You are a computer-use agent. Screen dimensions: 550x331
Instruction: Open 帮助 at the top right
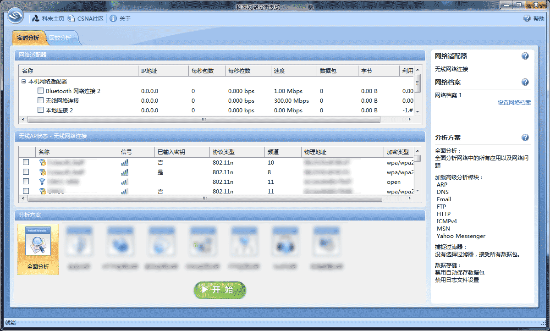534,19
